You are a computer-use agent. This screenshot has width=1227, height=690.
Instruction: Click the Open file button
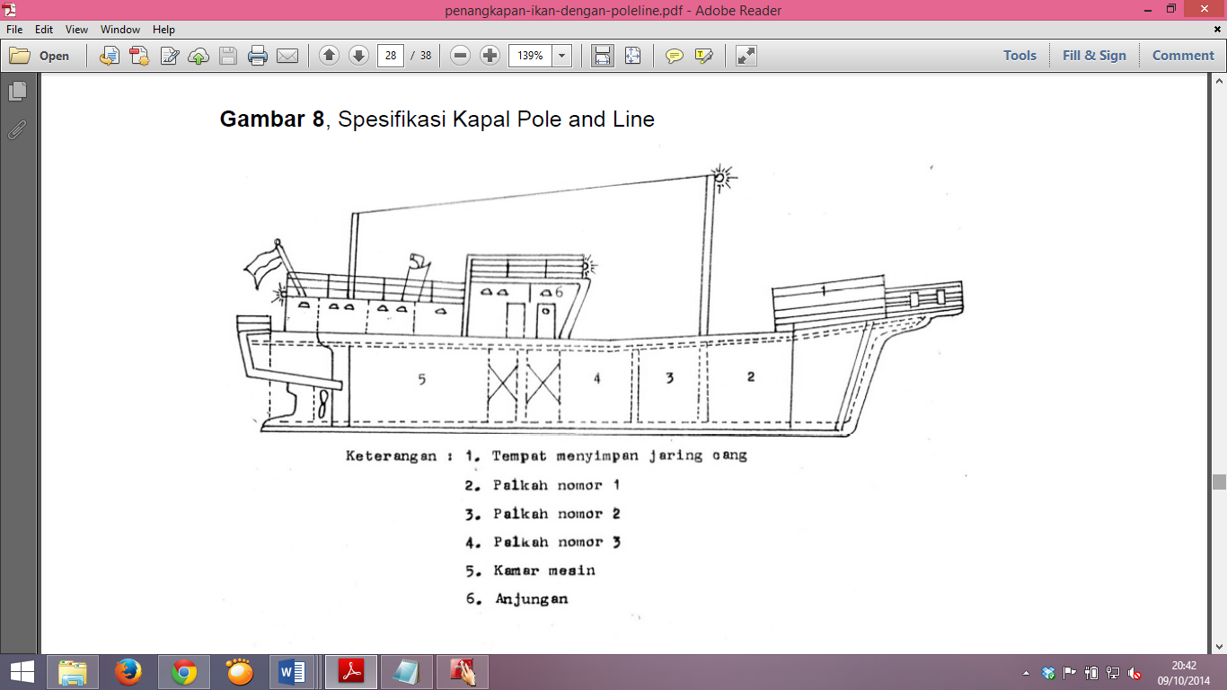(x=40, y=56)
